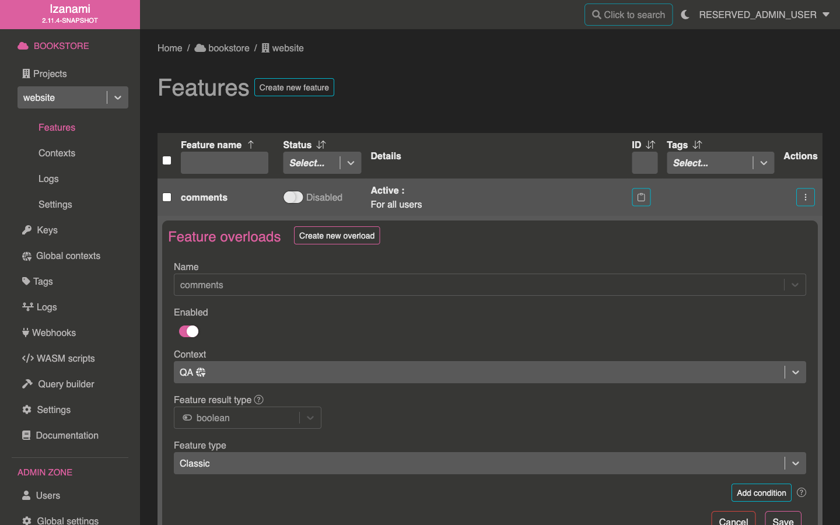Open the comments row actions menu
Screen dimensions: 840x525
point(805,197)
